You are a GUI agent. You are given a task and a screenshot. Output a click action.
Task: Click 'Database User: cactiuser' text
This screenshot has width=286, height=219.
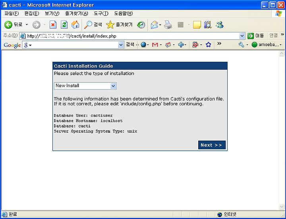[x=83, y=116]
